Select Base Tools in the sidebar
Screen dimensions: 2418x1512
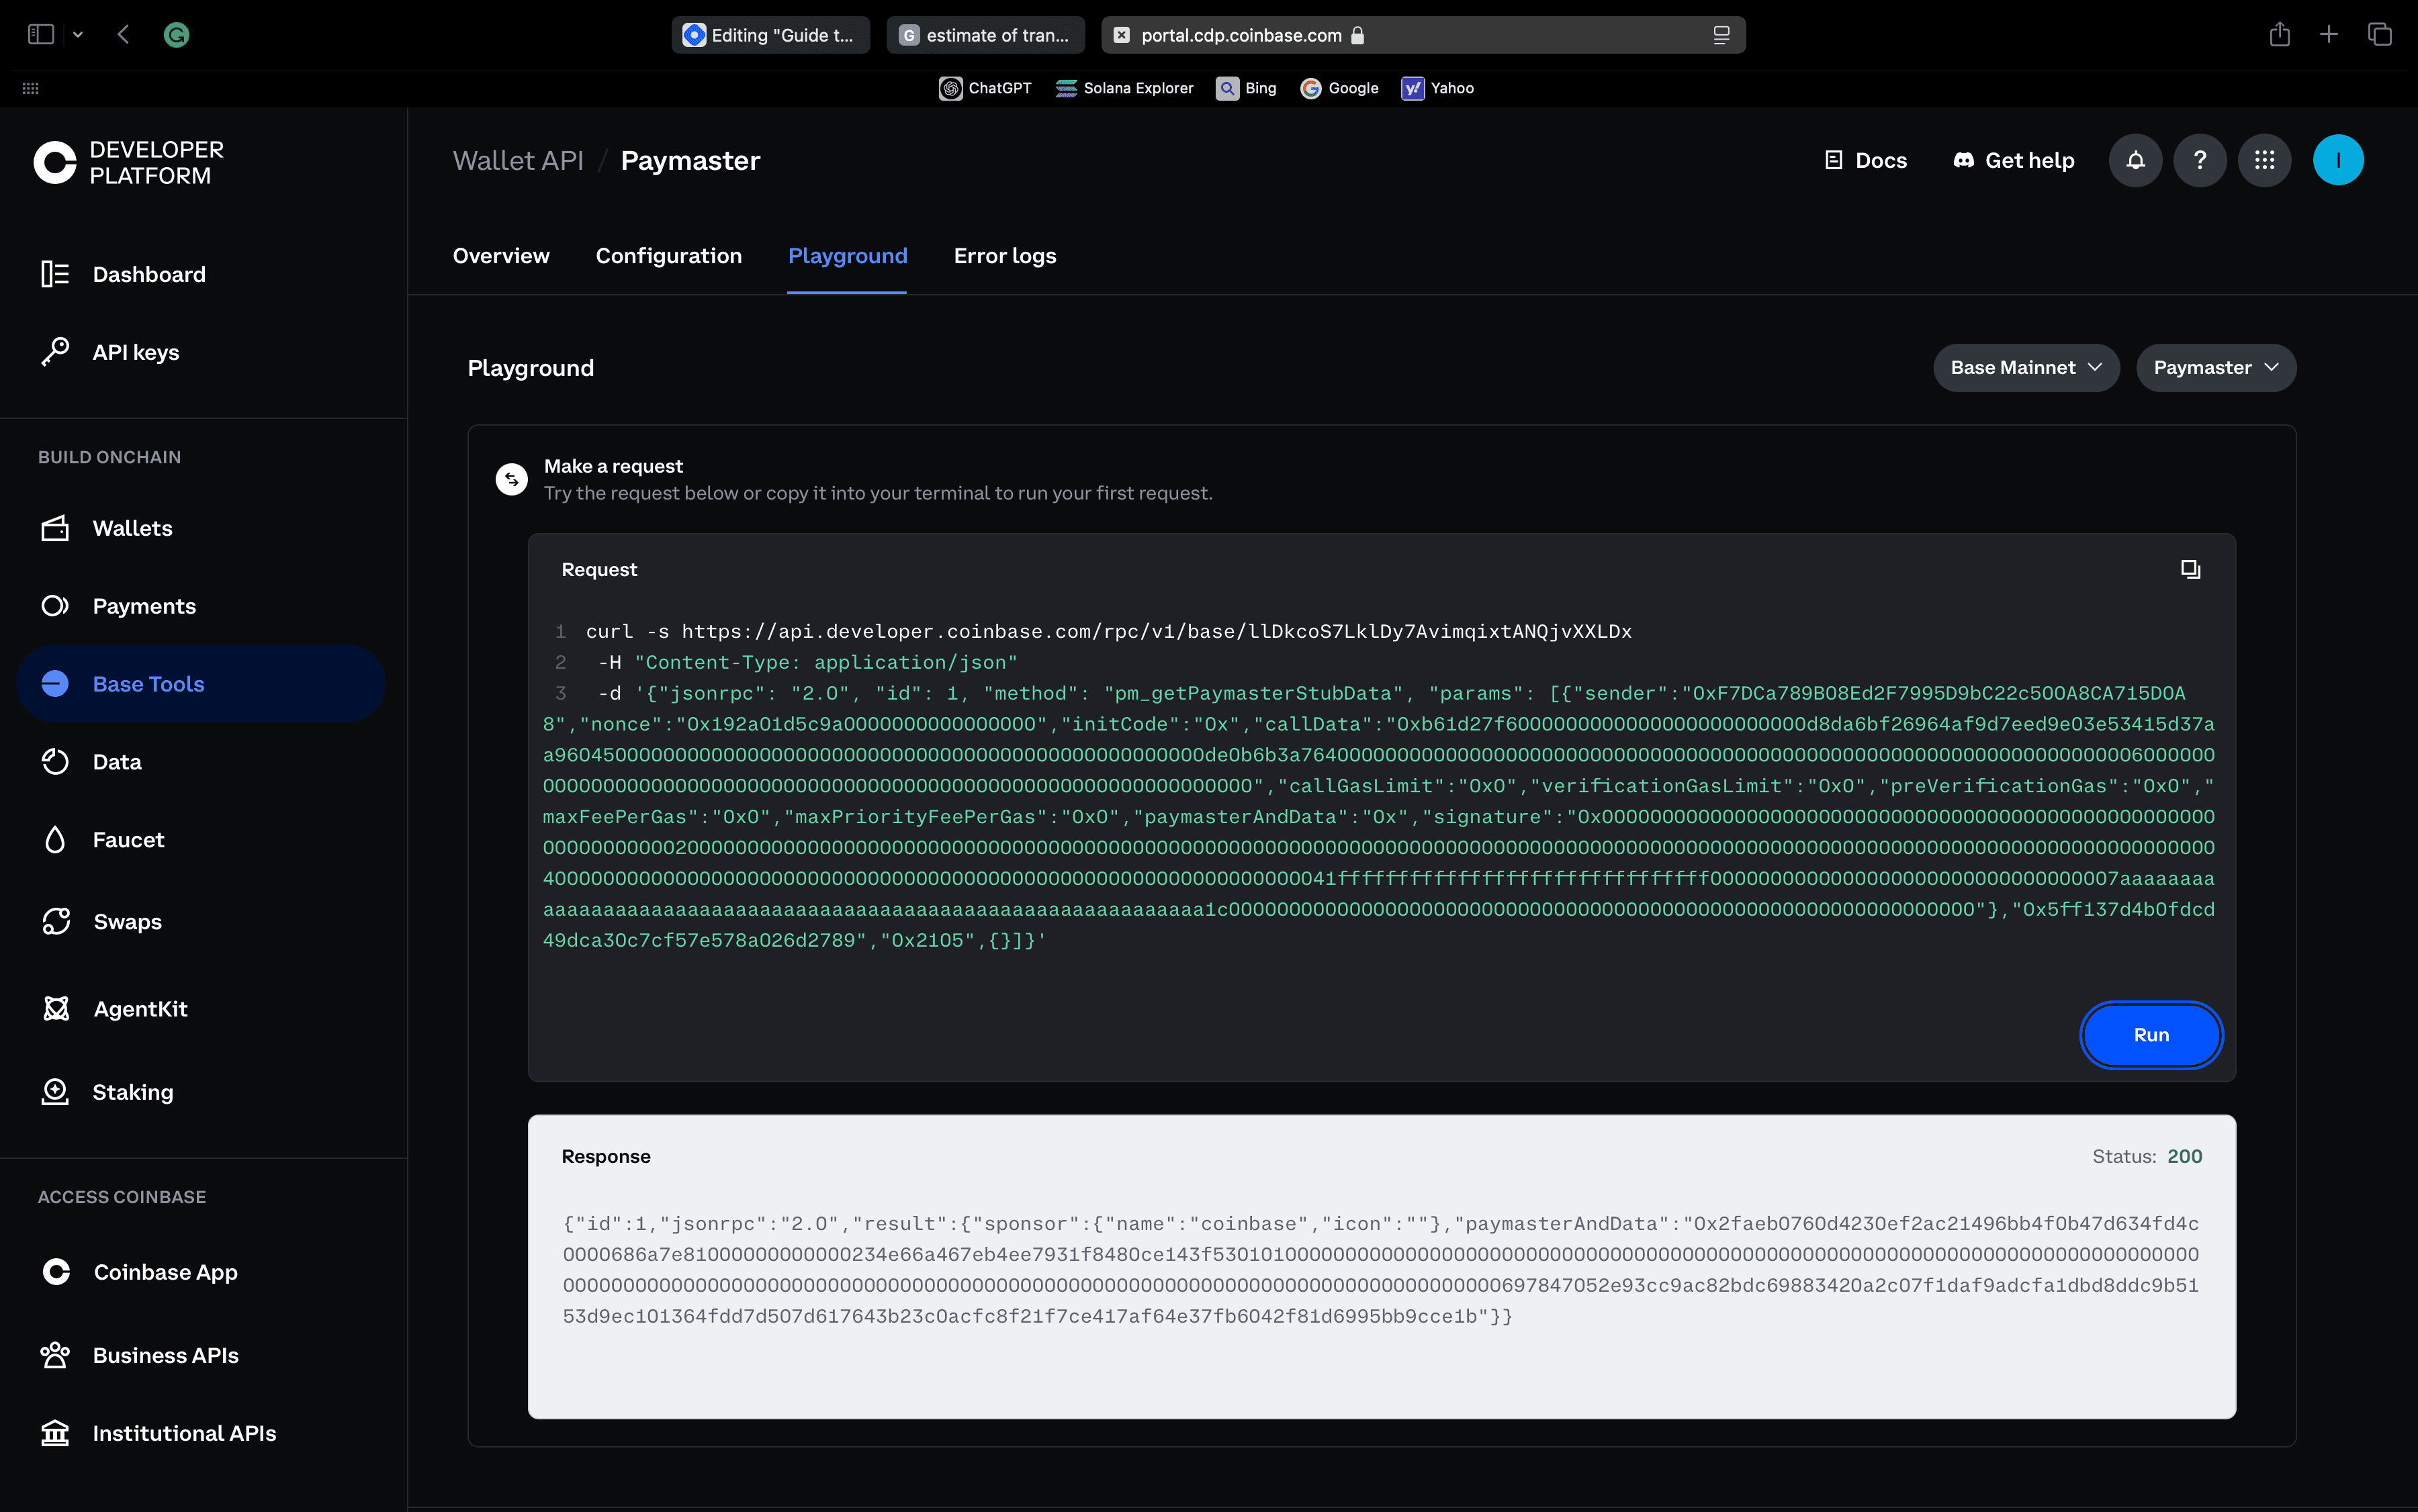coord(200,684)
